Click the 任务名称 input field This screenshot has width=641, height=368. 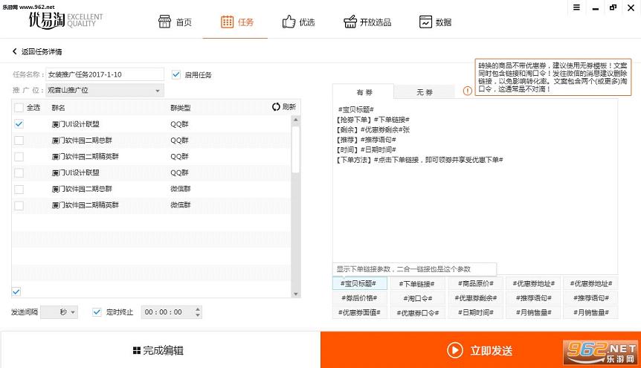(x=105, y=74)
